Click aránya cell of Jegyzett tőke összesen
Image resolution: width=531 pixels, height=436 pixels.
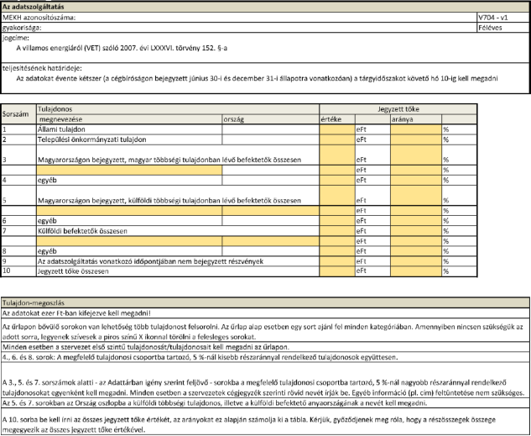tap(416, 271)
